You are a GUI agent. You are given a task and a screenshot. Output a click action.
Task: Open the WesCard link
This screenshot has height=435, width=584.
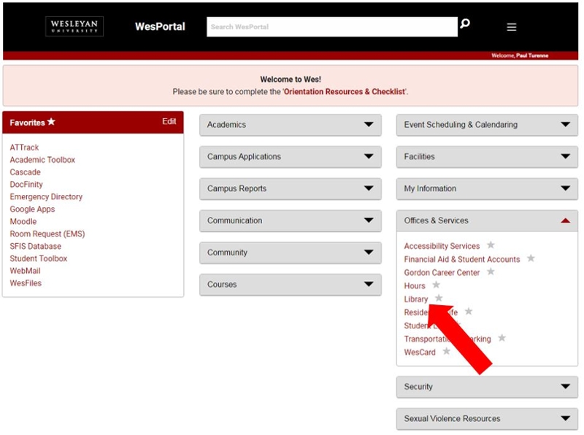[x=420, y=353]
